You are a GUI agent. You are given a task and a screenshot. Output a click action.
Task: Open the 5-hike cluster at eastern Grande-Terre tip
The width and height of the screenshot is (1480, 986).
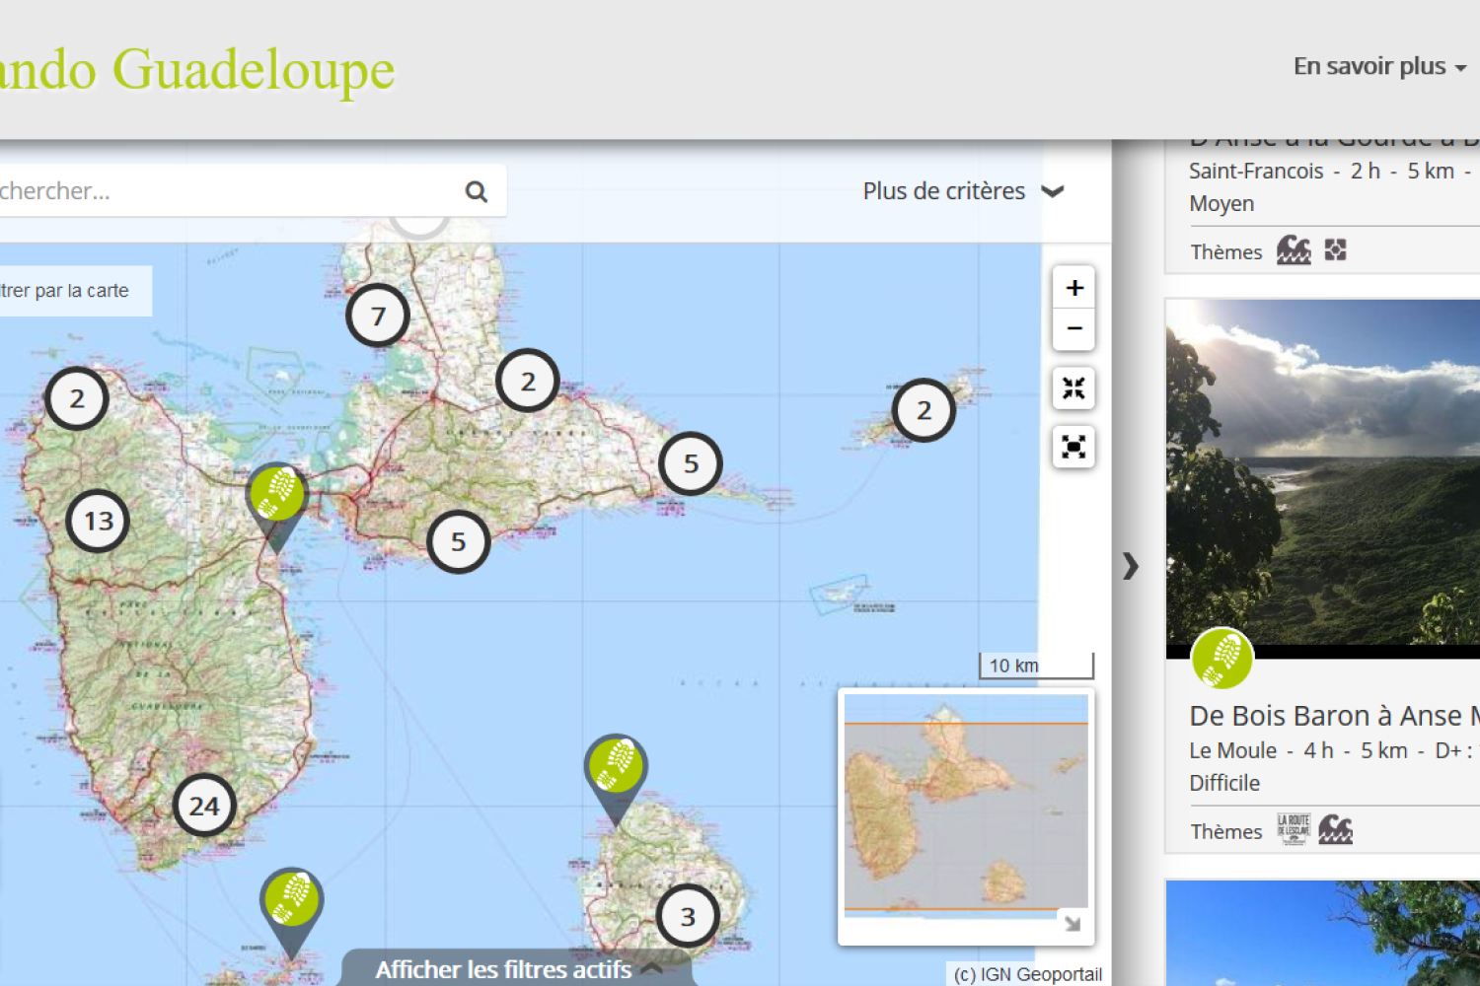click(691, 463)
